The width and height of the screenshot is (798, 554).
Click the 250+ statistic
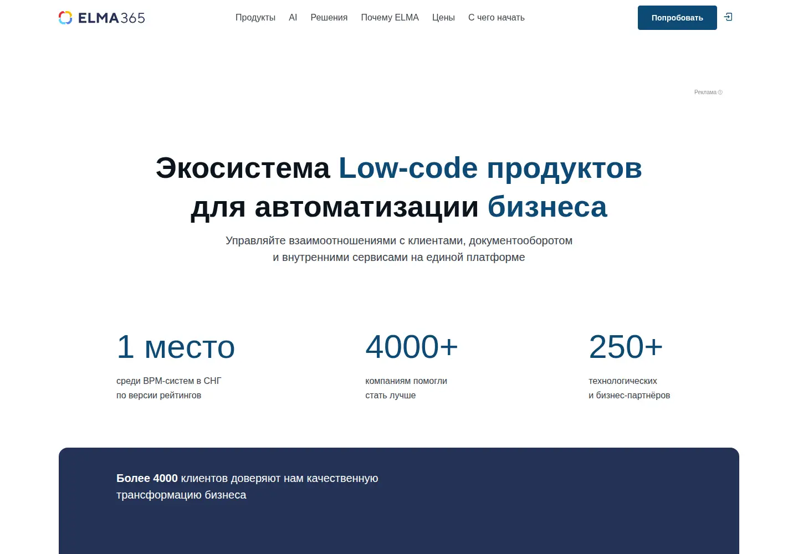coord(626,347)
